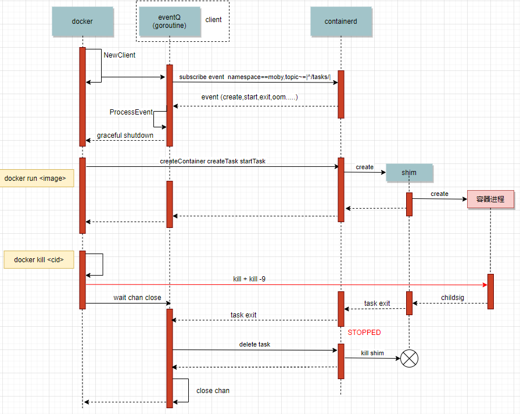Click the shim participant box
Screen dimensions: 520x414
pyautogui.click(x=409, y=173)
